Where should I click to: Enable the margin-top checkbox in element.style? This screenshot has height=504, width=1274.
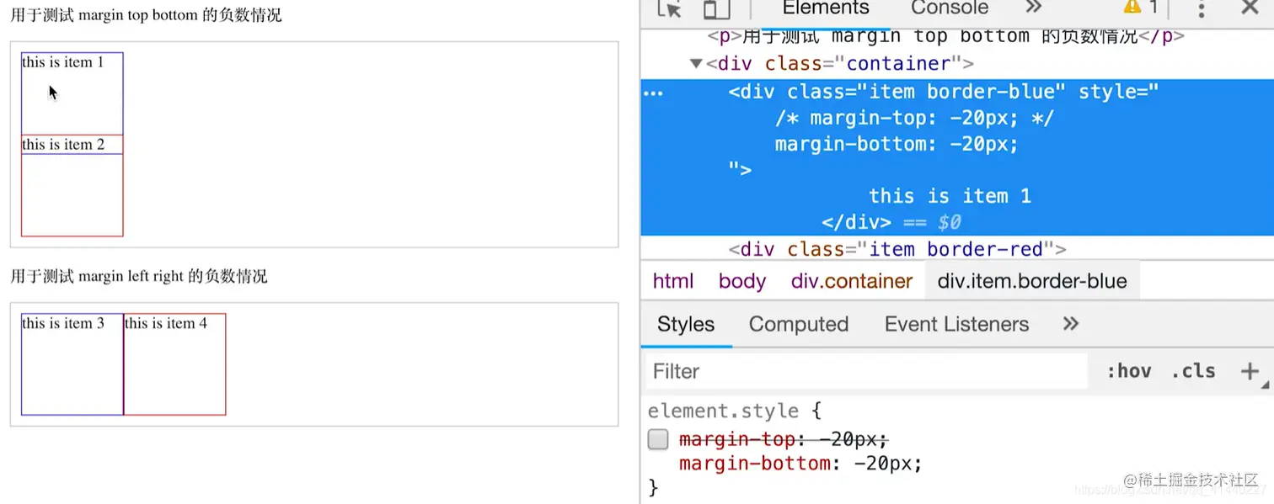pos(658,439)
